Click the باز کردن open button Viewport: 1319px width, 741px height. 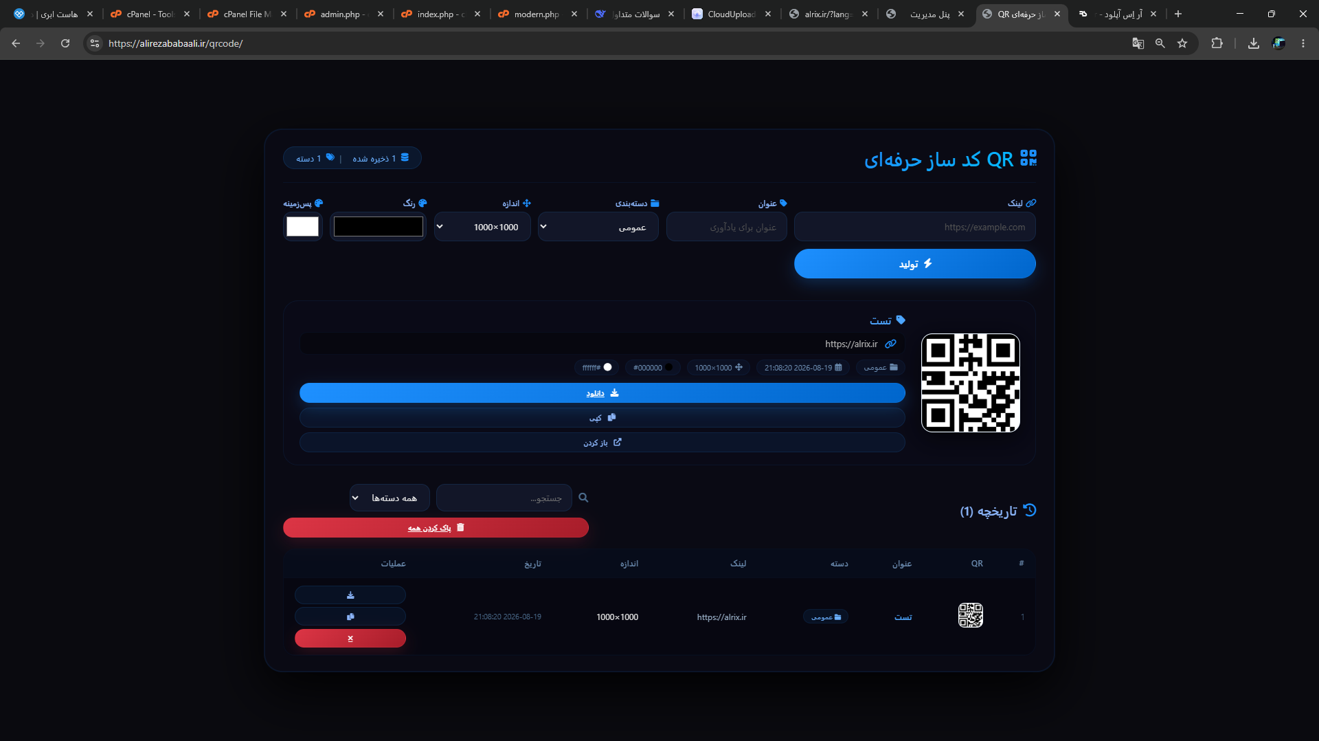(x=602, y=443)
